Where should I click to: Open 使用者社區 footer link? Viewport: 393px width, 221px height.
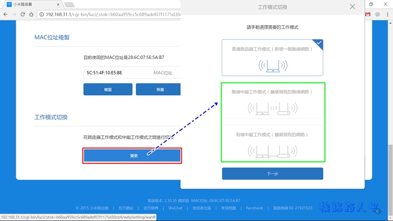tap(201, 208)
